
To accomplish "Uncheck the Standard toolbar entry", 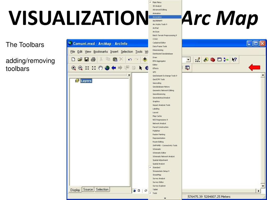I will [165, 167].
